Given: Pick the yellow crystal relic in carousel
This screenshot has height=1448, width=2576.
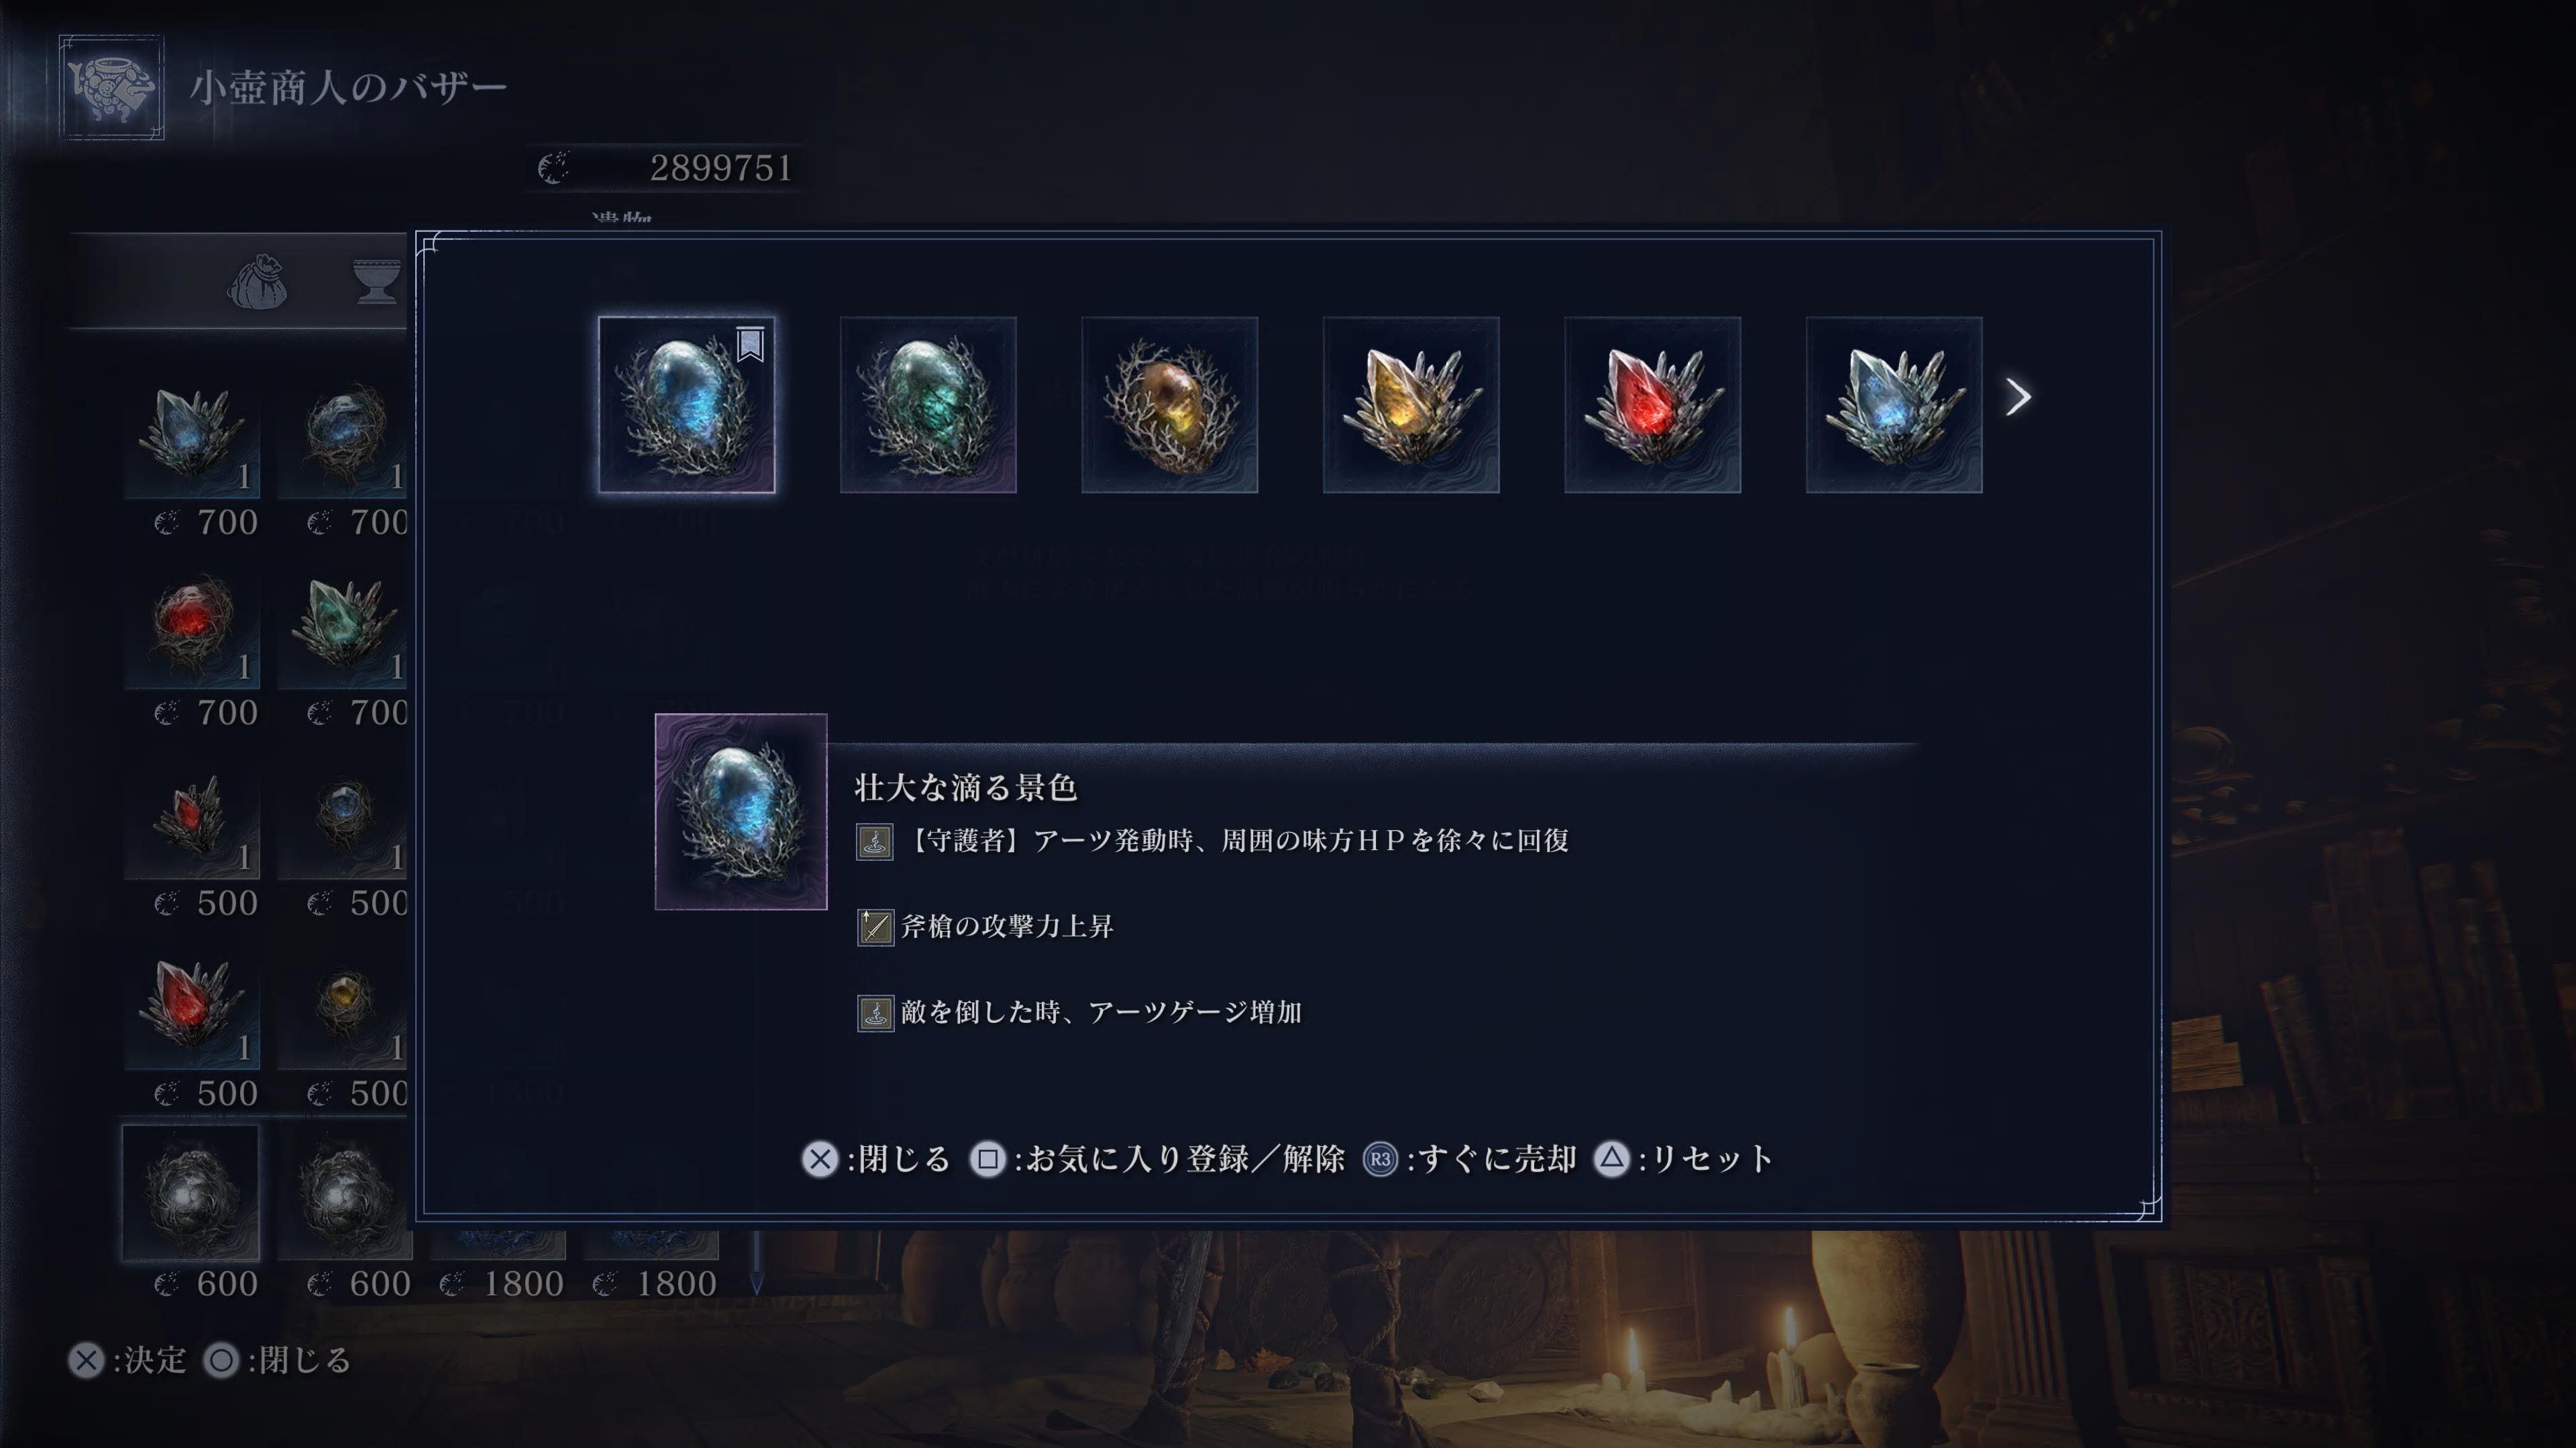Looking at the screenshot, I should (x=1411, y=405).
